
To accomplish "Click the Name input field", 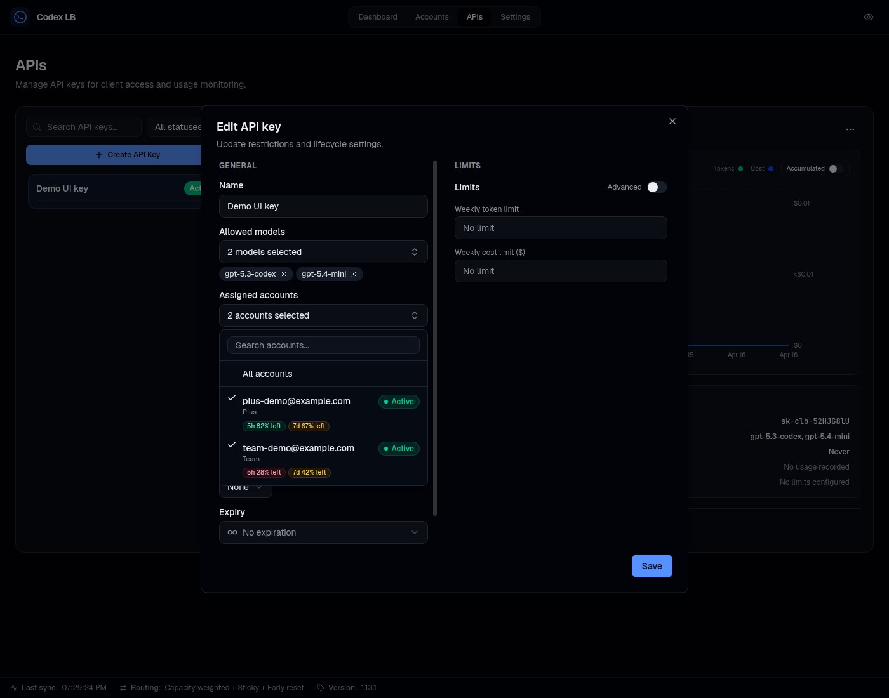I will (323, 206).
